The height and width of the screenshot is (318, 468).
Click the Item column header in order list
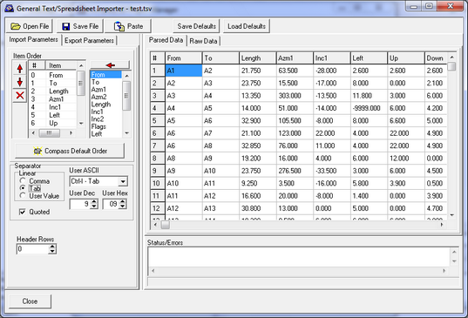(x=61, y=65)
